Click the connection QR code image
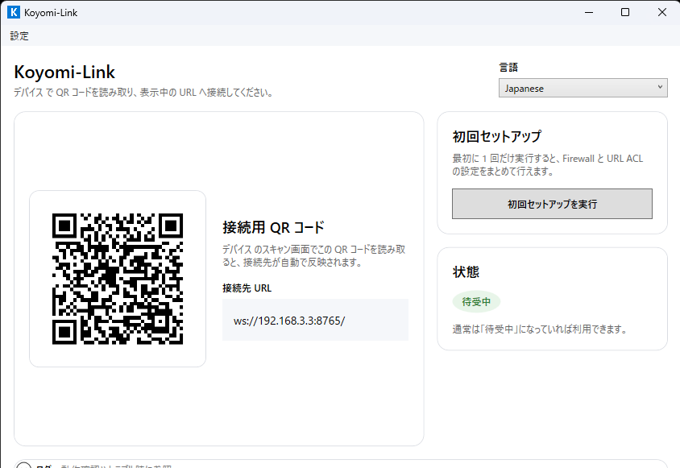 pyautogui.click(x=118, y=279)
